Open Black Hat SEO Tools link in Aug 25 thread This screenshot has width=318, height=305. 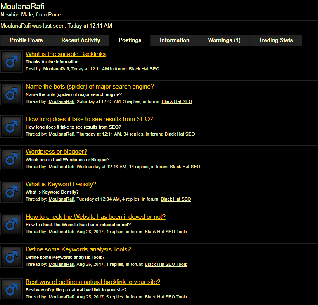click(166, 297)
